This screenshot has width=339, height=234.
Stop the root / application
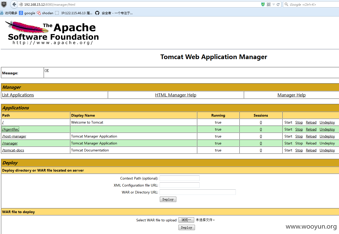point(299,122)
